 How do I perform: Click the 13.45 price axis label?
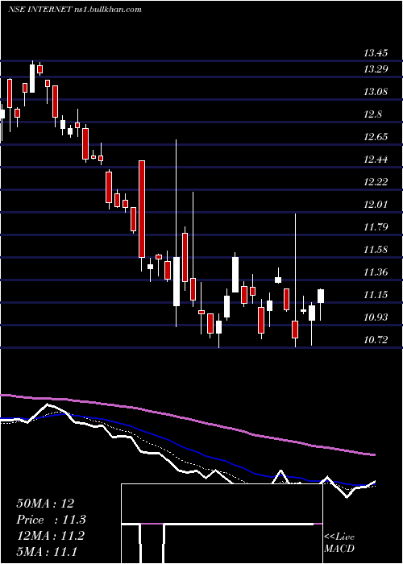(x=376, y=54)
